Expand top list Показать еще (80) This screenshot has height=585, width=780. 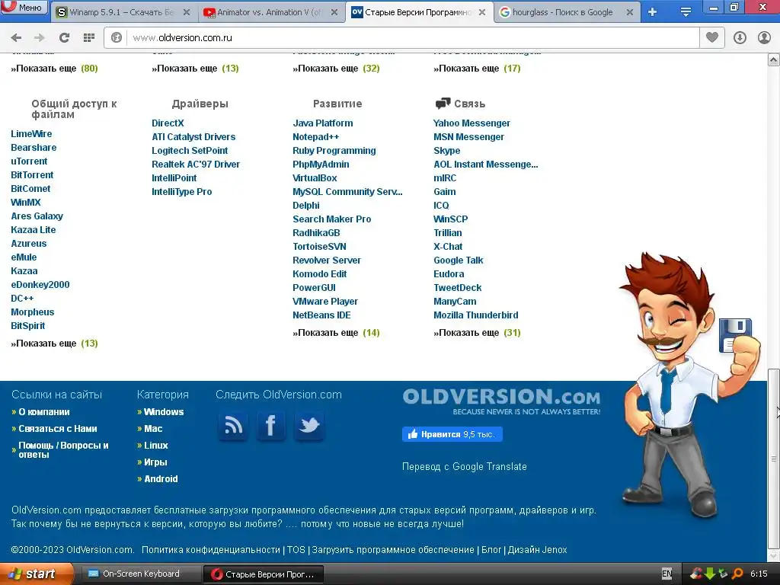tap(54, 68)
